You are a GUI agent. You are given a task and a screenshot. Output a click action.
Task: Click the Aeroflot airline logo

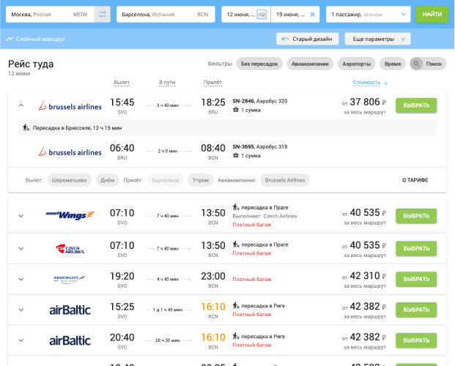[70, 279]
